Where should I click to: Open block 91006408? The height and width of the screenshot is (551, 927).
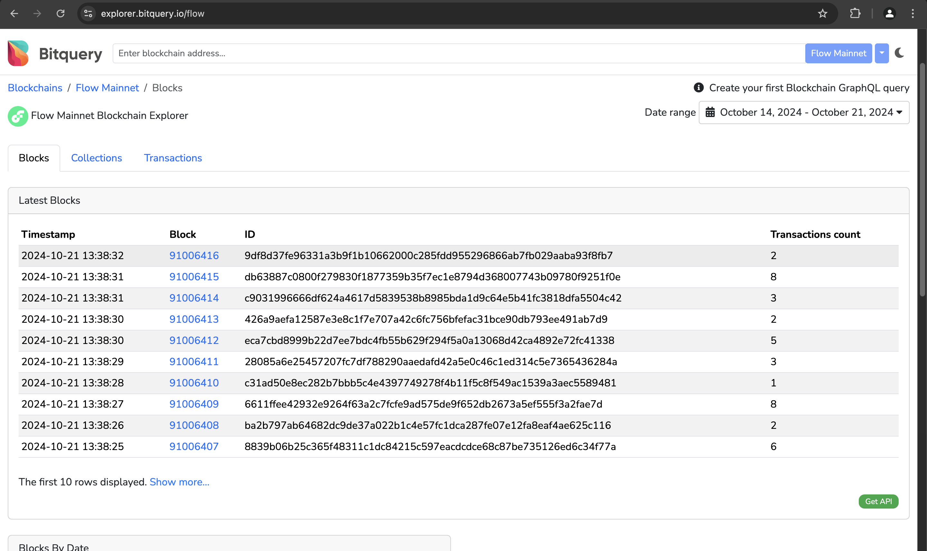pyautogui.click(x=194, y=425)
